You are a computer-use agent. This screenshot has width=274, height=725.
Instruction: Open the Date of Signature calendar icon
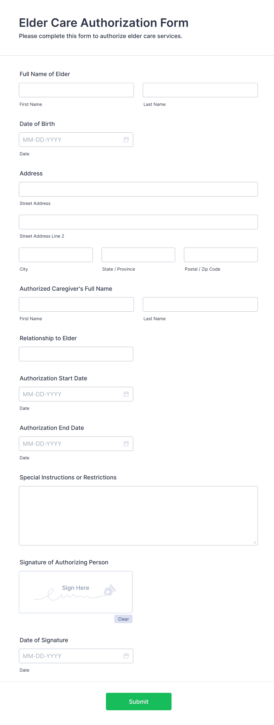[x=126, y=656]
